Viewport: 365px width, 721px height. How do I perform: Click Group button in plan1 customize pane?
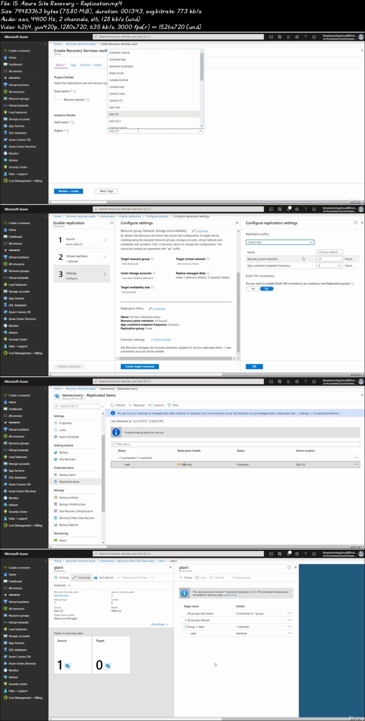click(x=186, y=578)
